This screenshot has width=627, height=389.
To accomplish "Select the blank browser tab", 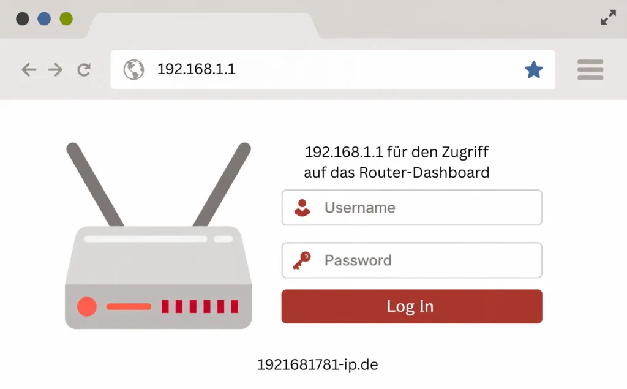I will point(203,26).
